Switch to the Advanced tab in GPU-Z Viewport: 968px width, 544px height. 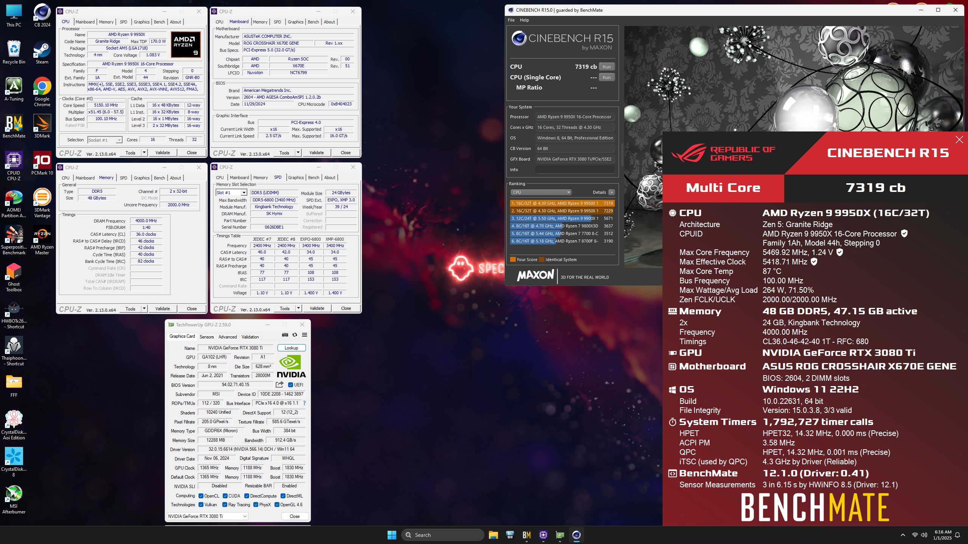228,337
